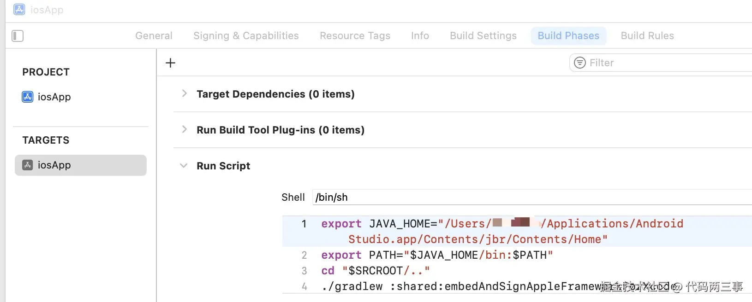Click the Run Script heading text

223,166
